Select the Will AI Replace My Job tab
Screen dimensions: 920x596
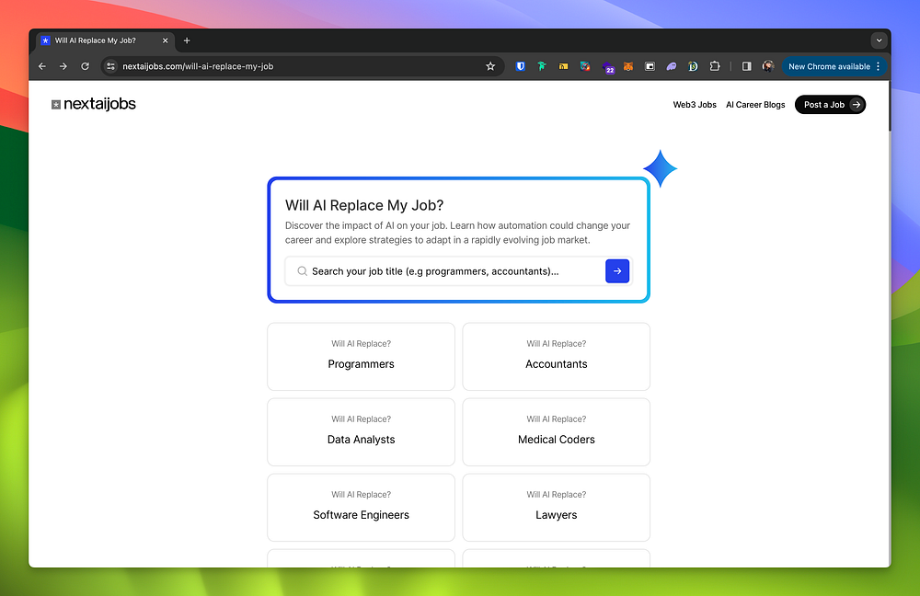click(105, 40)
